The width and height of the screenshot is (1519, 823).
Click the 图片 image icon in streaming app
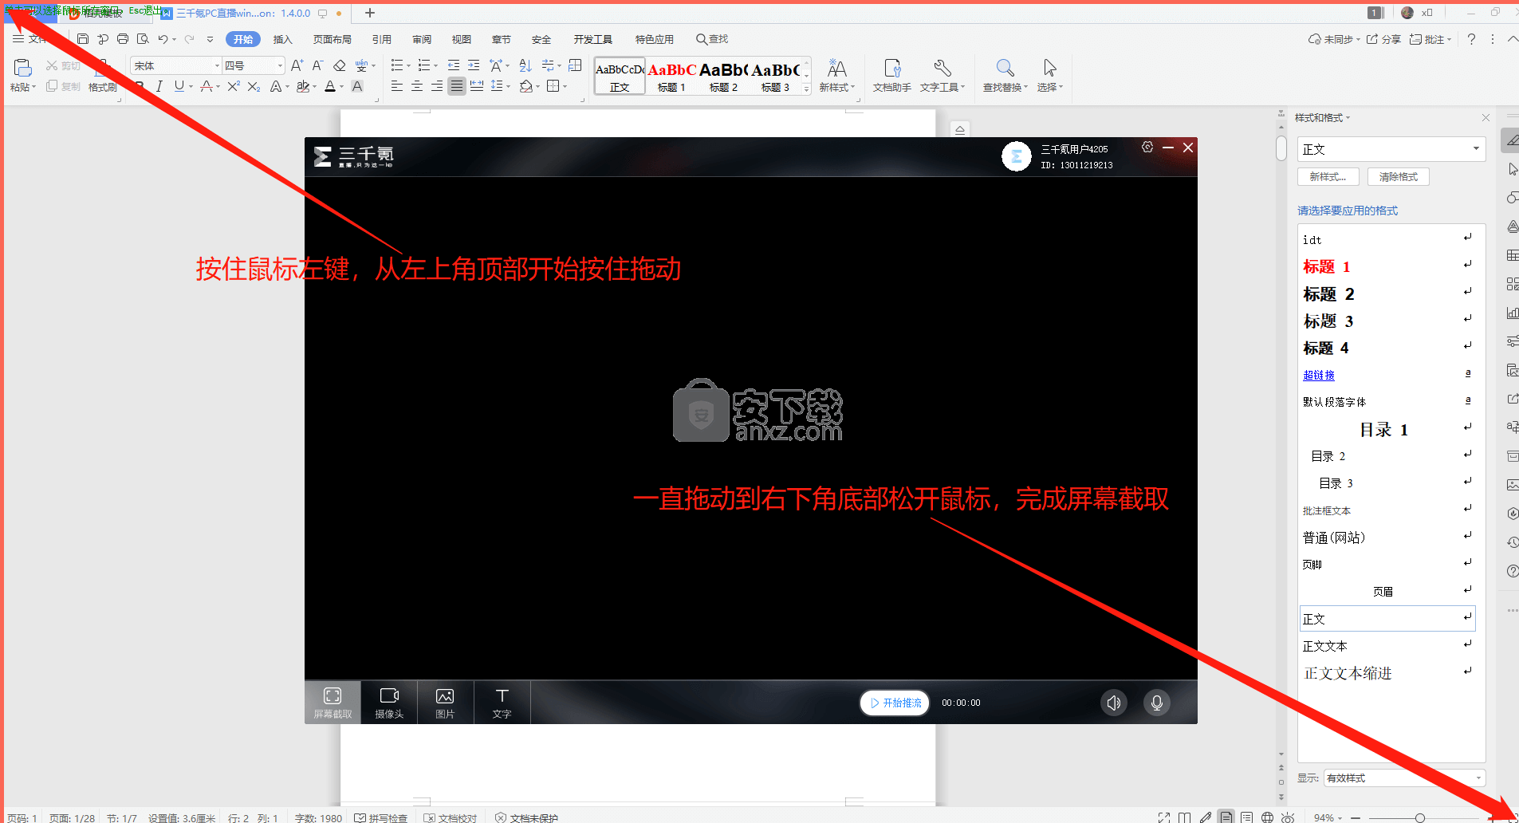pos(445,702)
